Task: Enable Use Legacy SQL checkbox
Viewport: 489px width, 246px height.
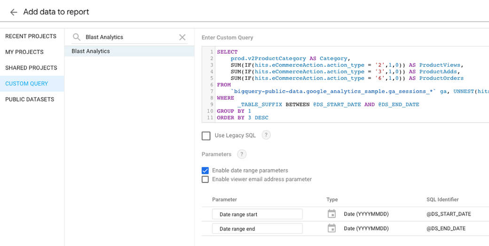Action: (x=206, y=136)
